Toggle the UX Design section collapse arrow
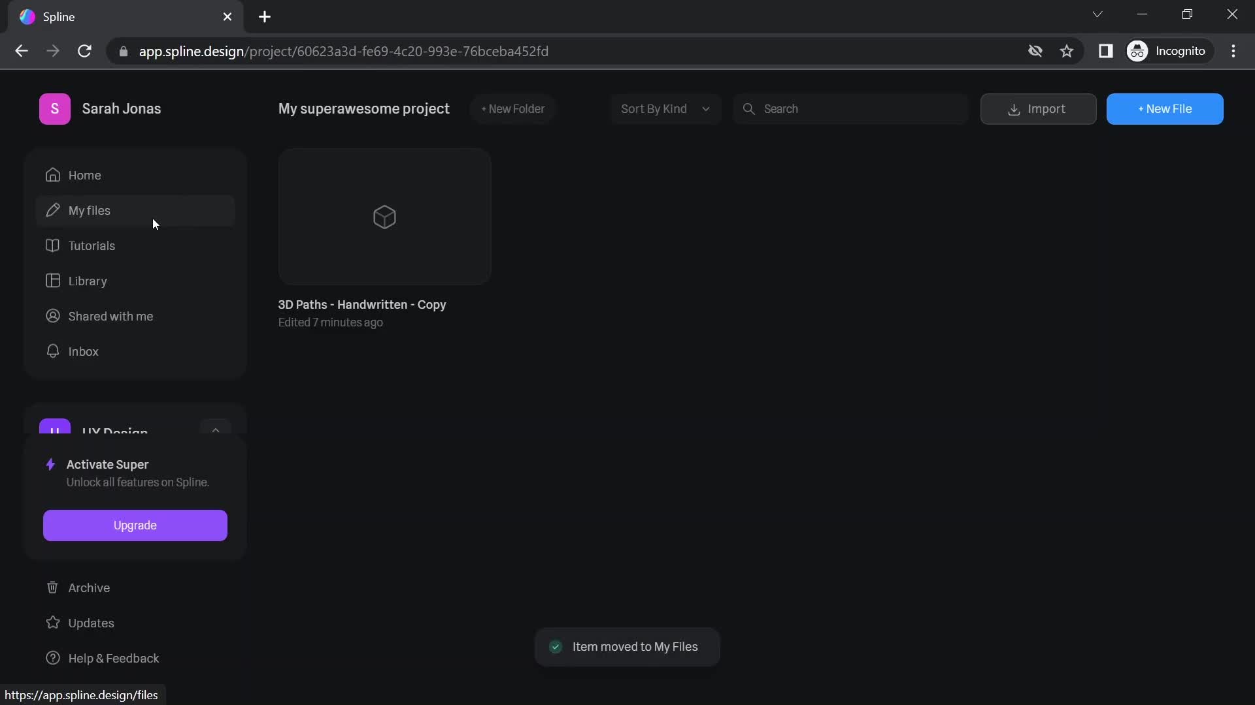Viewport: 1255px width, 705px height. coord(214,430)
